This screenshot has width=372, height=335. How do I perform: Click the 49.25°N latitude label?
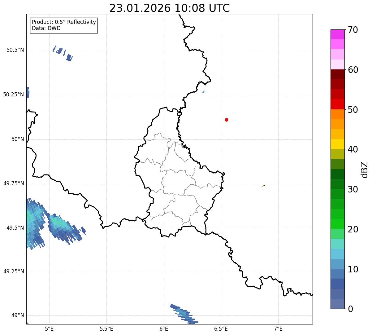click(x=13, y=272)
